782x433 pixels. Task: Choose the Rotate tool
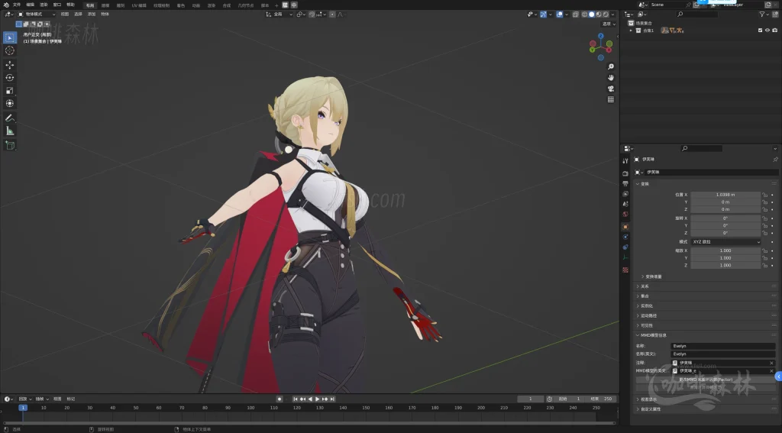click(x=9, y=77)
